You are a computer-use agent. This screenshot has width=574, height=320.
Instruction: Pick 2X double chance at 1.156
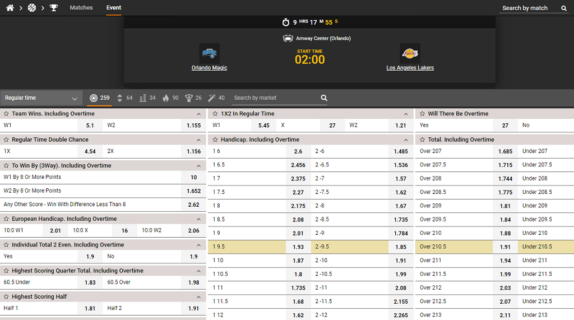(193, 151)
